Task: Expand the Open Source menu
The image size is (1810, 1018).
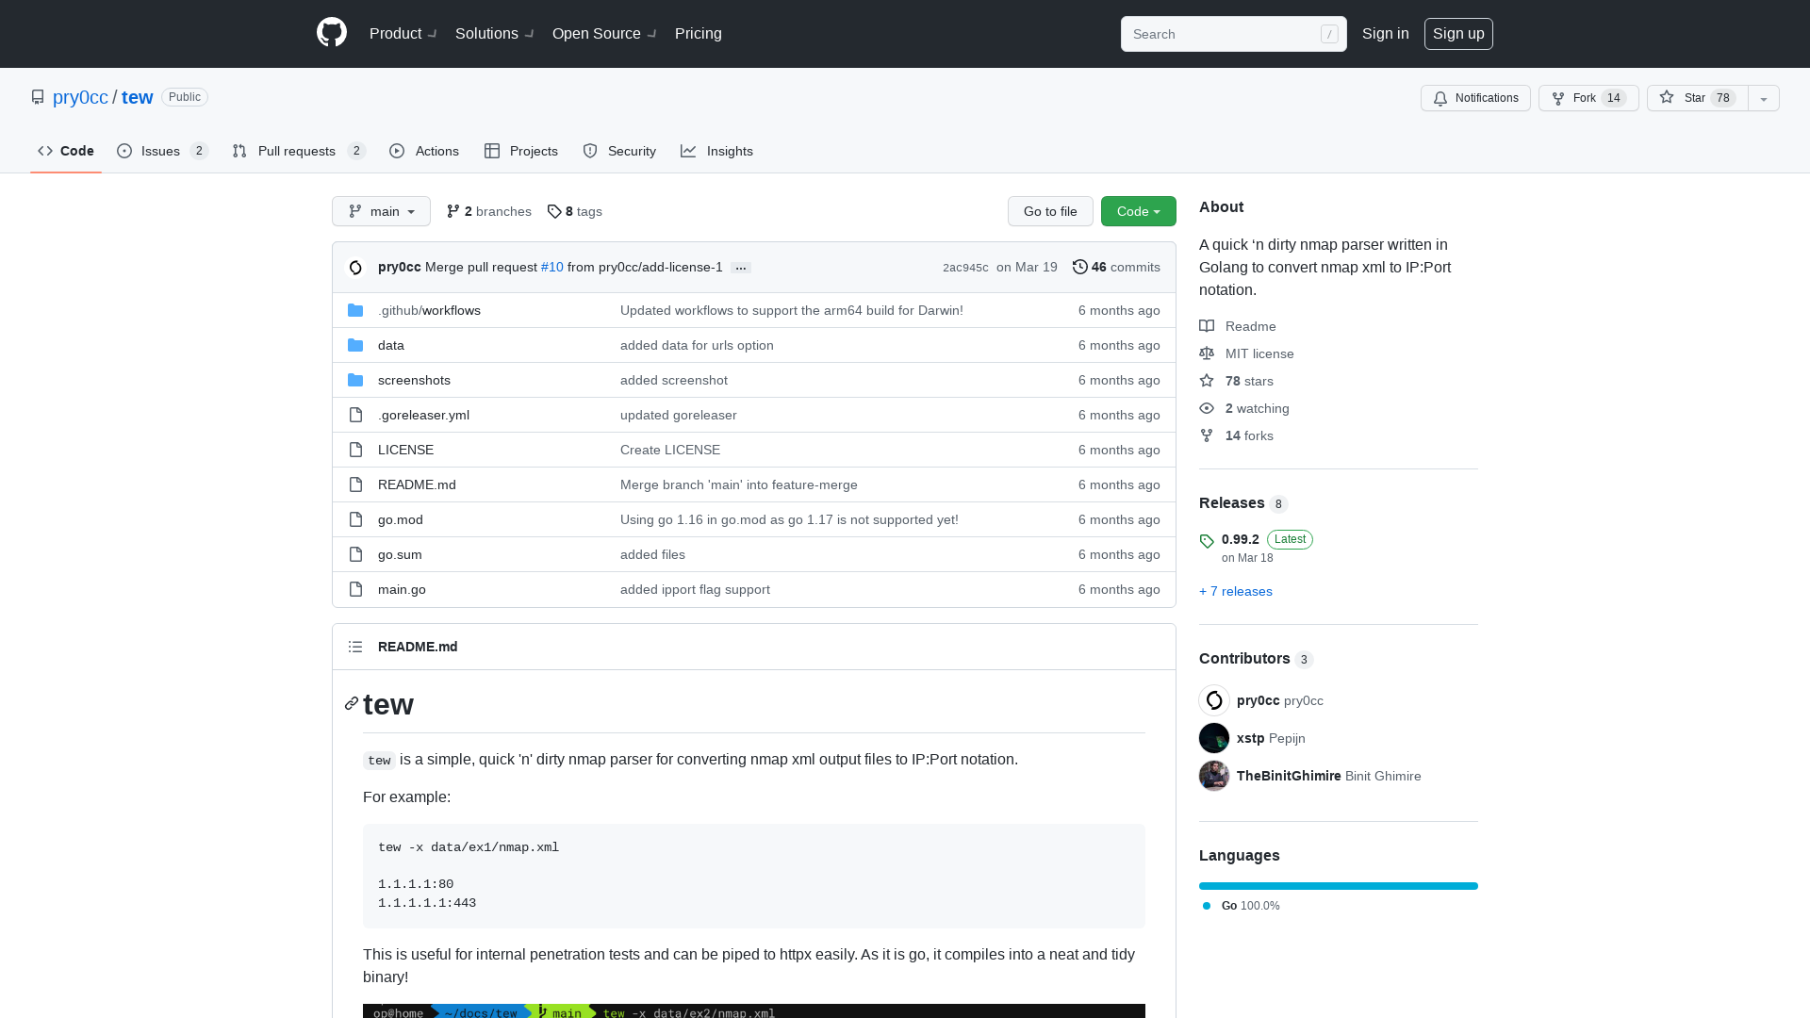Action: tap(604, 34)
